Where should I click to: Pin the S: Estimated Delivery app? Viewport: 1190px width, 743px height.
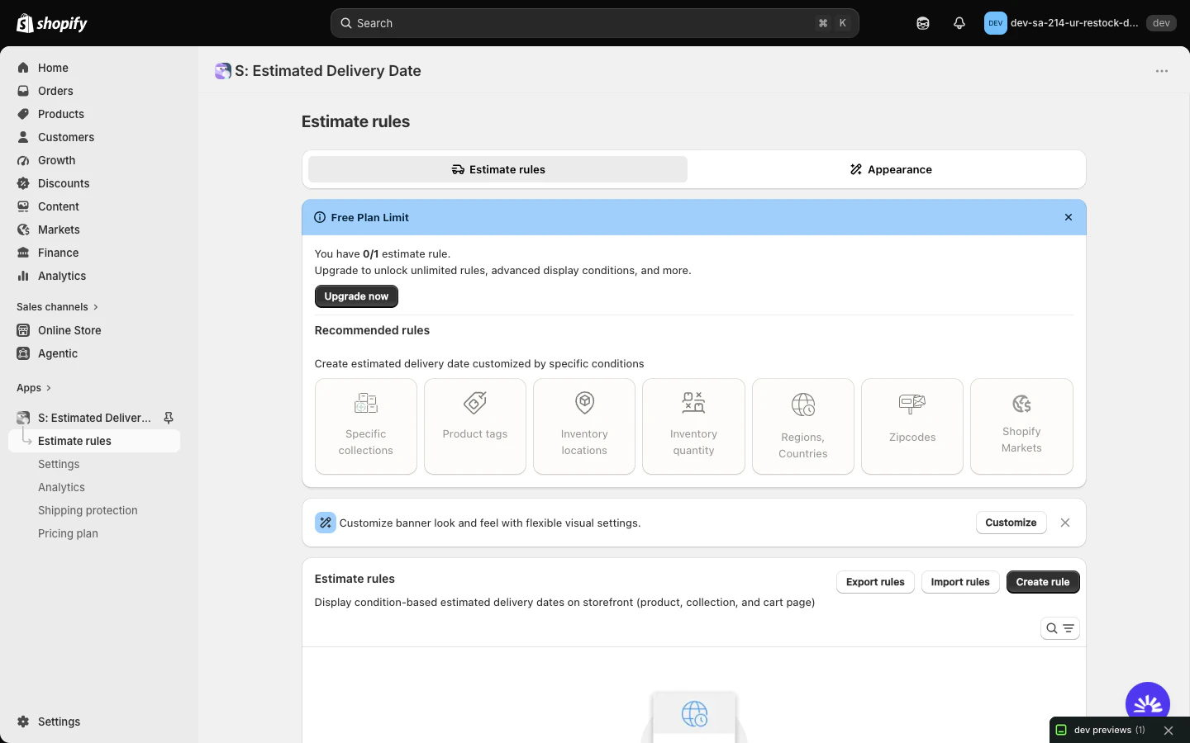pyautogui.click(x=169, y=418)
